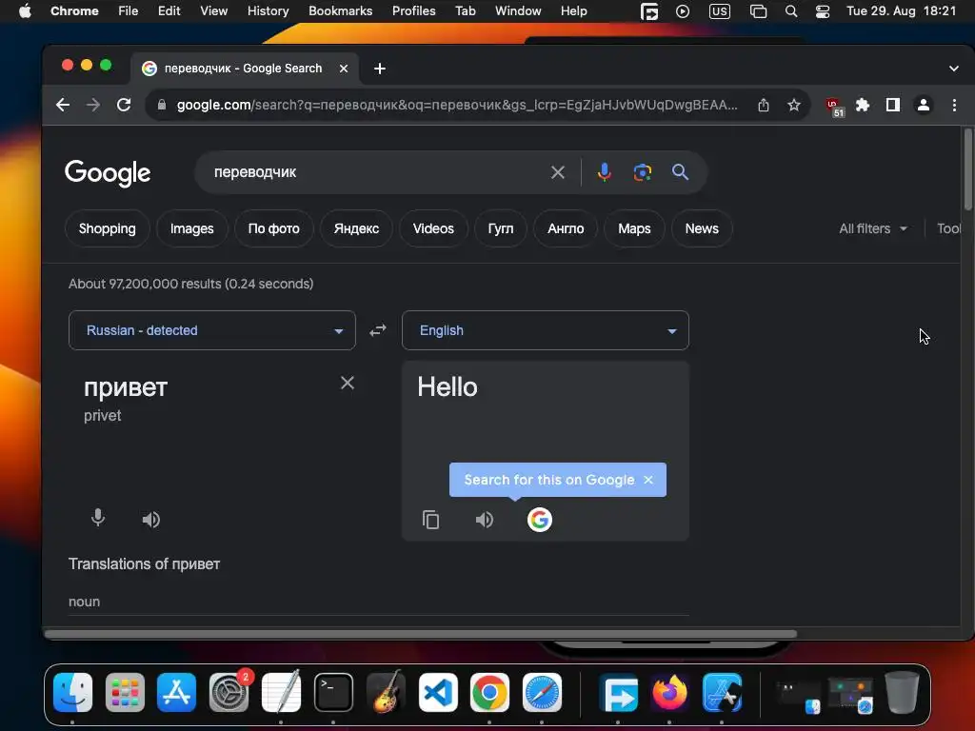Select the Яндекс filter chip
The width and height of the screenshot is (975, 731).
coord(356,228)
